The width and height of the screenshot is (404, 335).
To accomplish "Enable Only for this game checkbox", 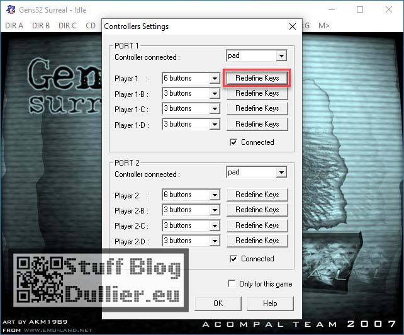I will pos(232,284).
